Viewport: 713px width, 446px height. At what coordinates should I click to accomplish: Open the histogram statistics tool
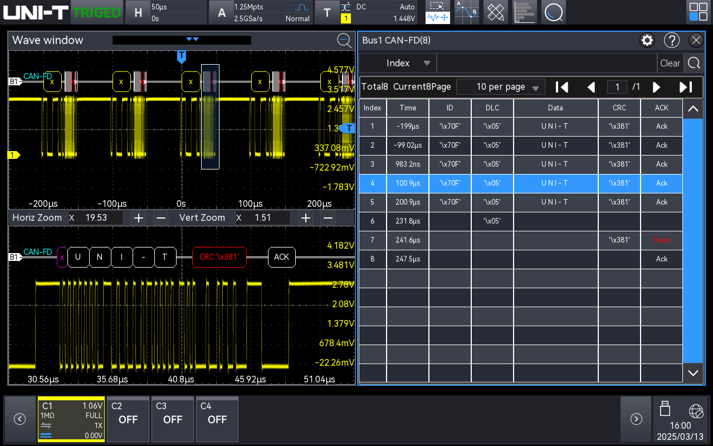pyautogui.click(x=524, y=12)
